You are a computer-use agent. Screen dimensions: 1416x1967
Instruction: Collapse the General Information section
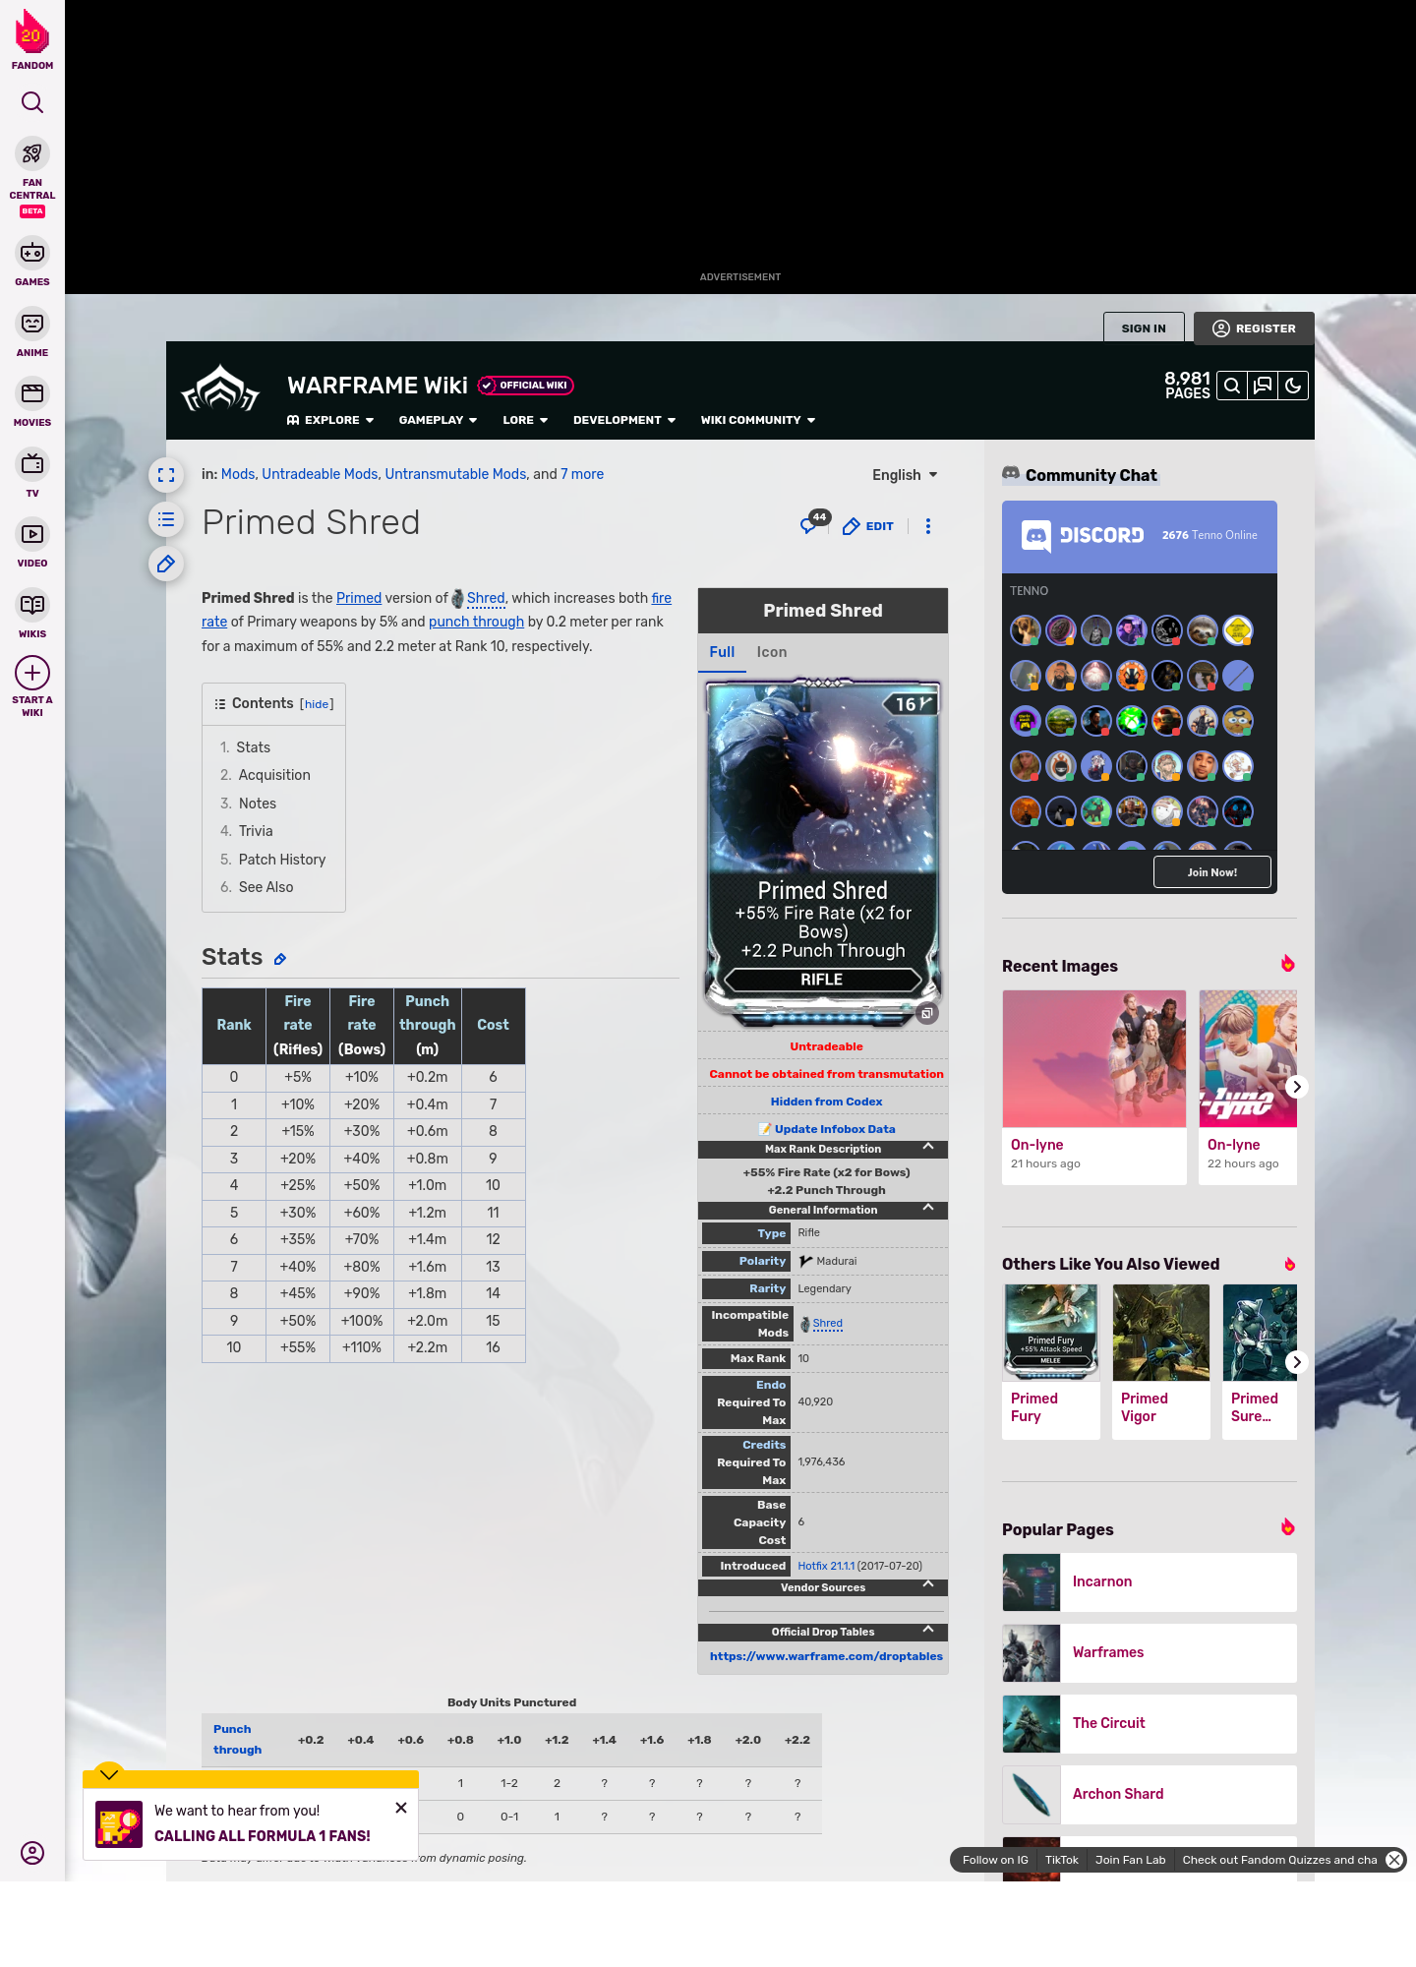pos(928,1209)
